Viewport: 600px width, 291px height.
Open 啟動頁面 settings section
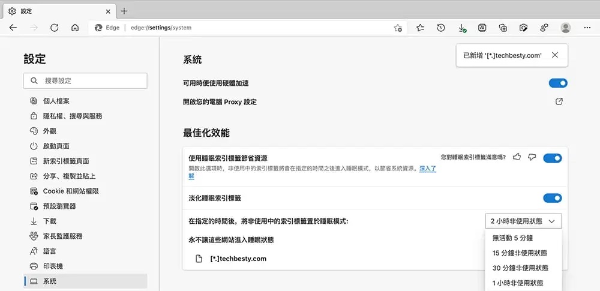tap(85, 146)
